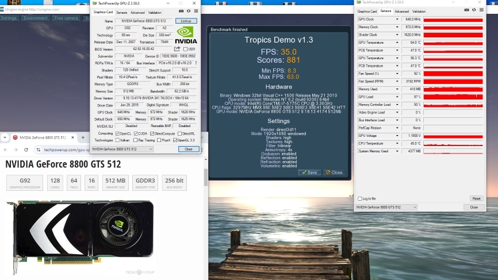Screen dimensions: 498x280
Task: Open the Shader Clock sensor dropdown
Action: 397,35
